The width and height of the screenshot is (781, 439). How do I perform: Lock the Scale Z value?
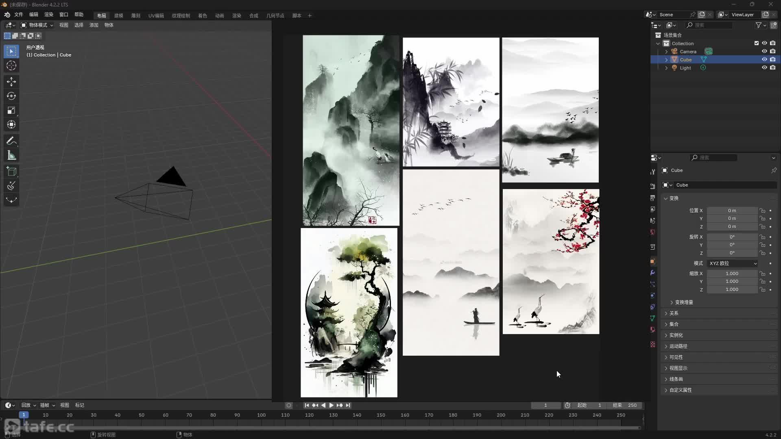click(763, 290)
